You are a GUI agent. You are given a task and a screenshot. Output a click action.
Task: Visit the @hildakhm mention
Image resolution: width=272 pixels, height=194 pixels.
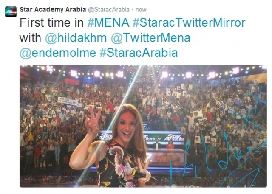click(x=76, y=38)
